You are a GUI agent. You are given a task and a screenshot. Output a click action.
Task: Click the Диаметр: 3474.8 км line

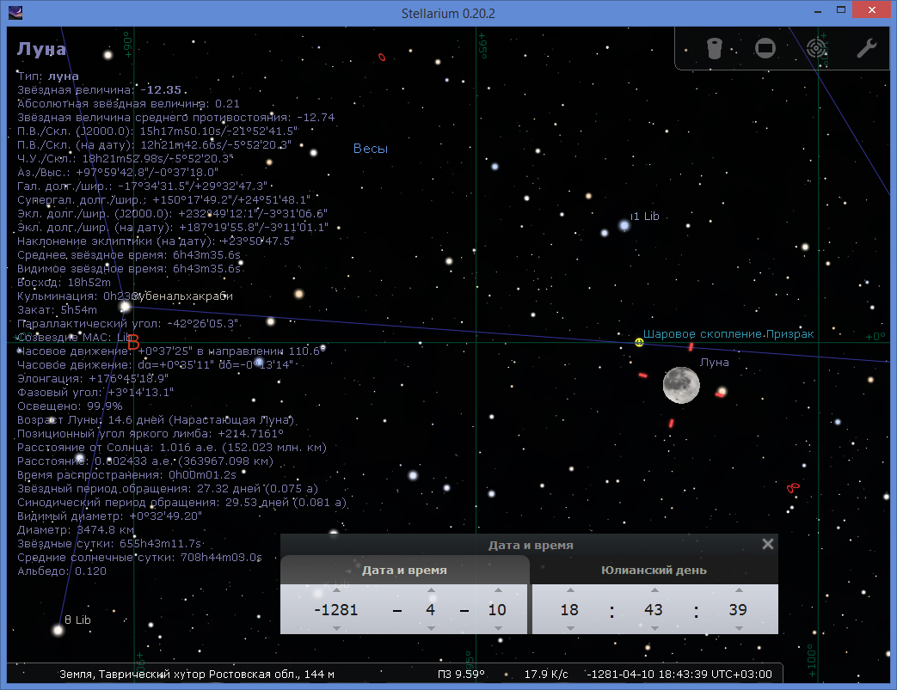point(75,530)
